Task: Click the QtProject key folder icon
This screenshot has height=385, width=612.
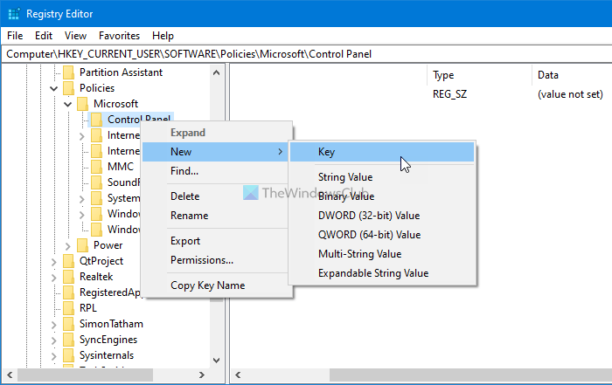Action: tap(67, 261)
